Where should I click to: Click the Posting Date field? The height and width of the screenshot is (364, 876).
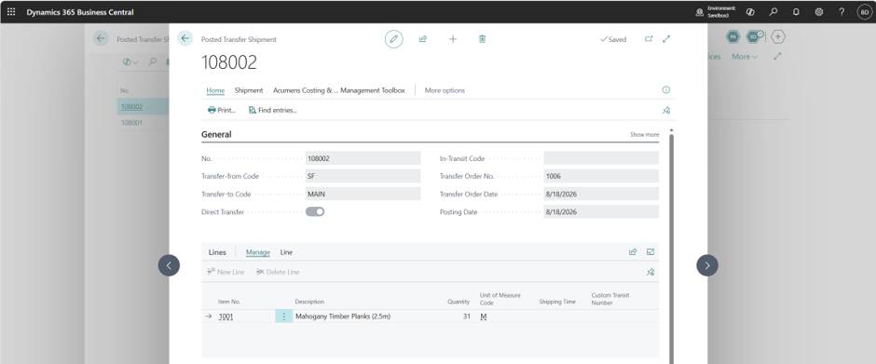click(x=601, y=211)
